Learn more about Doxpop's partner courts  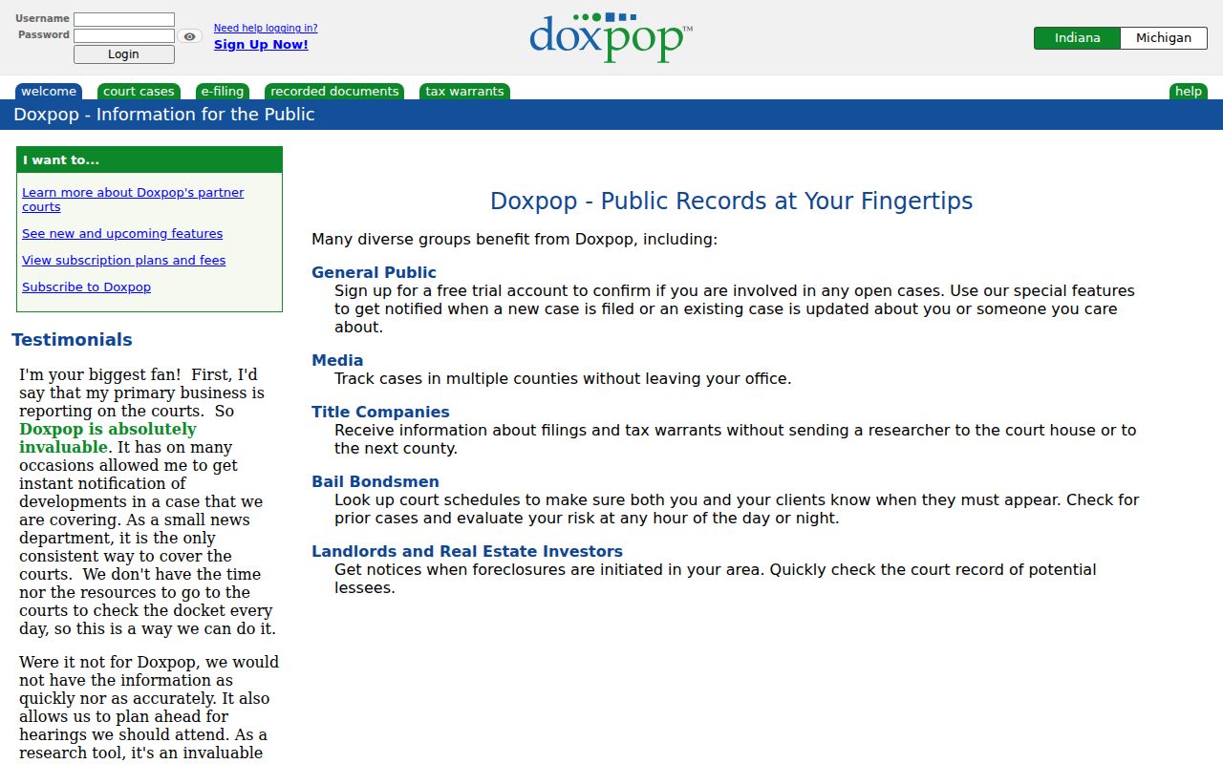[133, 200]
